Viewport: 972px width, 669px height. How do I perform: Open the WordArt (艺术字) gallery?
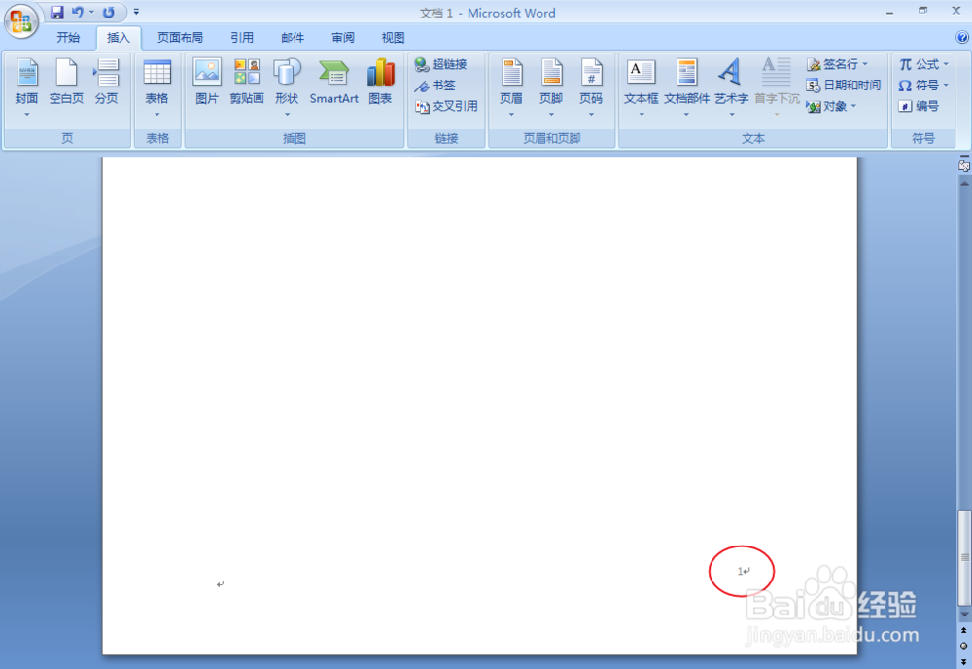(x=732, y=88)
